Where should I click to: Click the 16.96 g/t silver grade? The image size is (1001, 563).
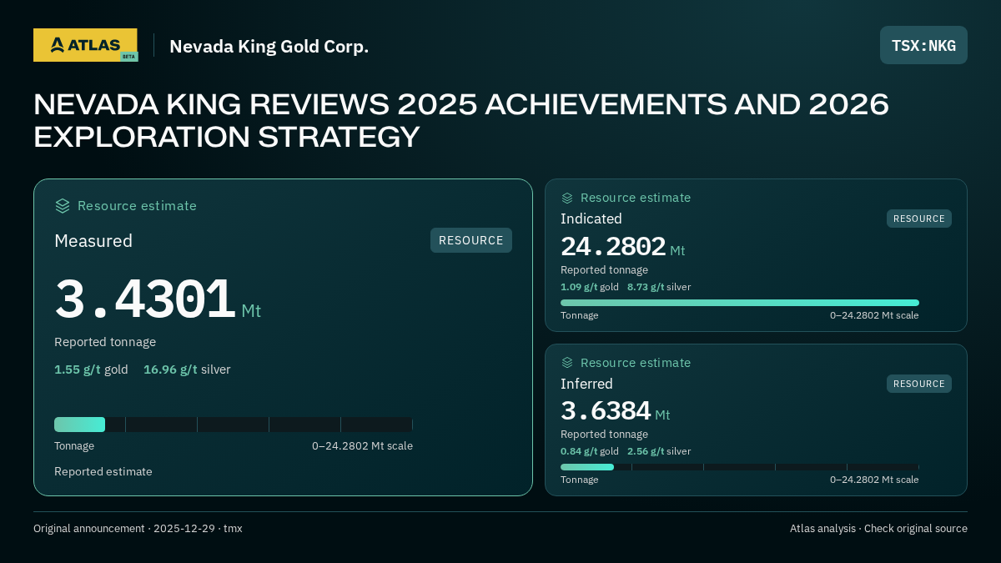(x=187, y=369)
